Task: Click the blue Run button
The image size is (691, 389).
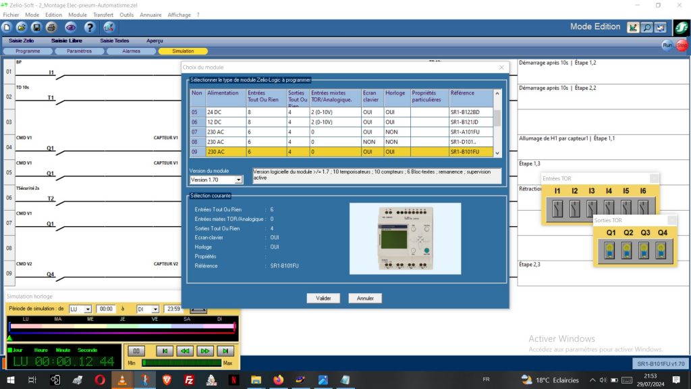Action: tap(667, 45)
